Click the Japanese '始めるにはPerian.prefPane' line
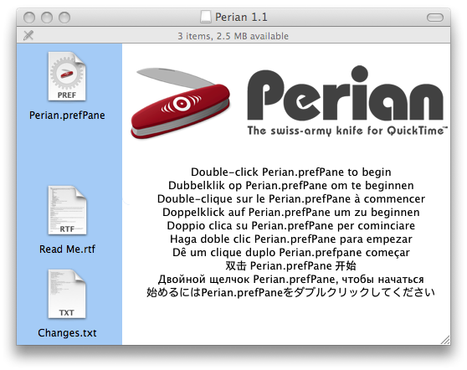The height and width of the screenshot is (370, 467). pos(291,292)
